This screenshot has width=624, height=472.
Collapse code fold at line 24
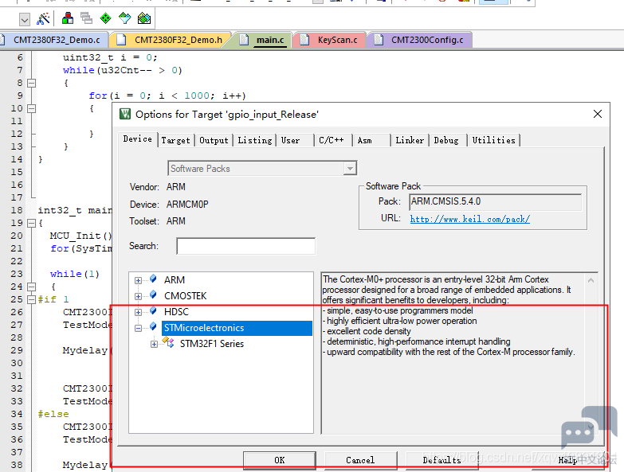click(31, 287)
